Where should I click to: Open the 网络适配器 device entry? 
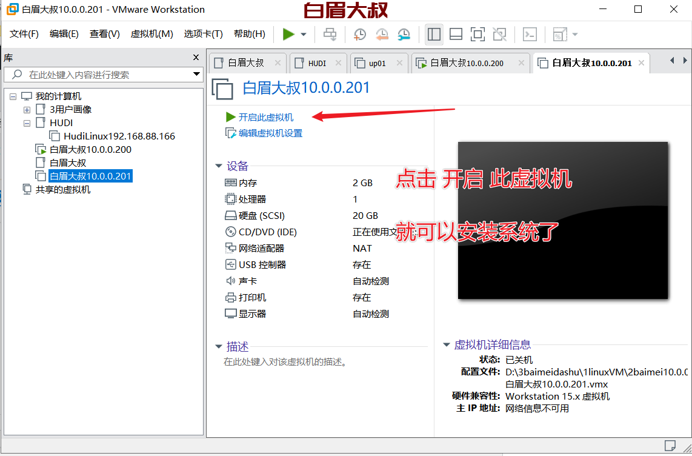(255, 248)
